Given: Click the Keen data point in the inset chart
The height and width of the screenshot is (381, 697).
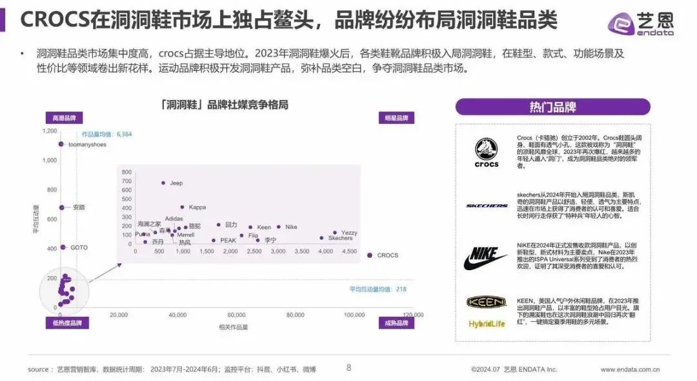Looking at the screenshot, I should pyautogui.click(x=250, y=227).
